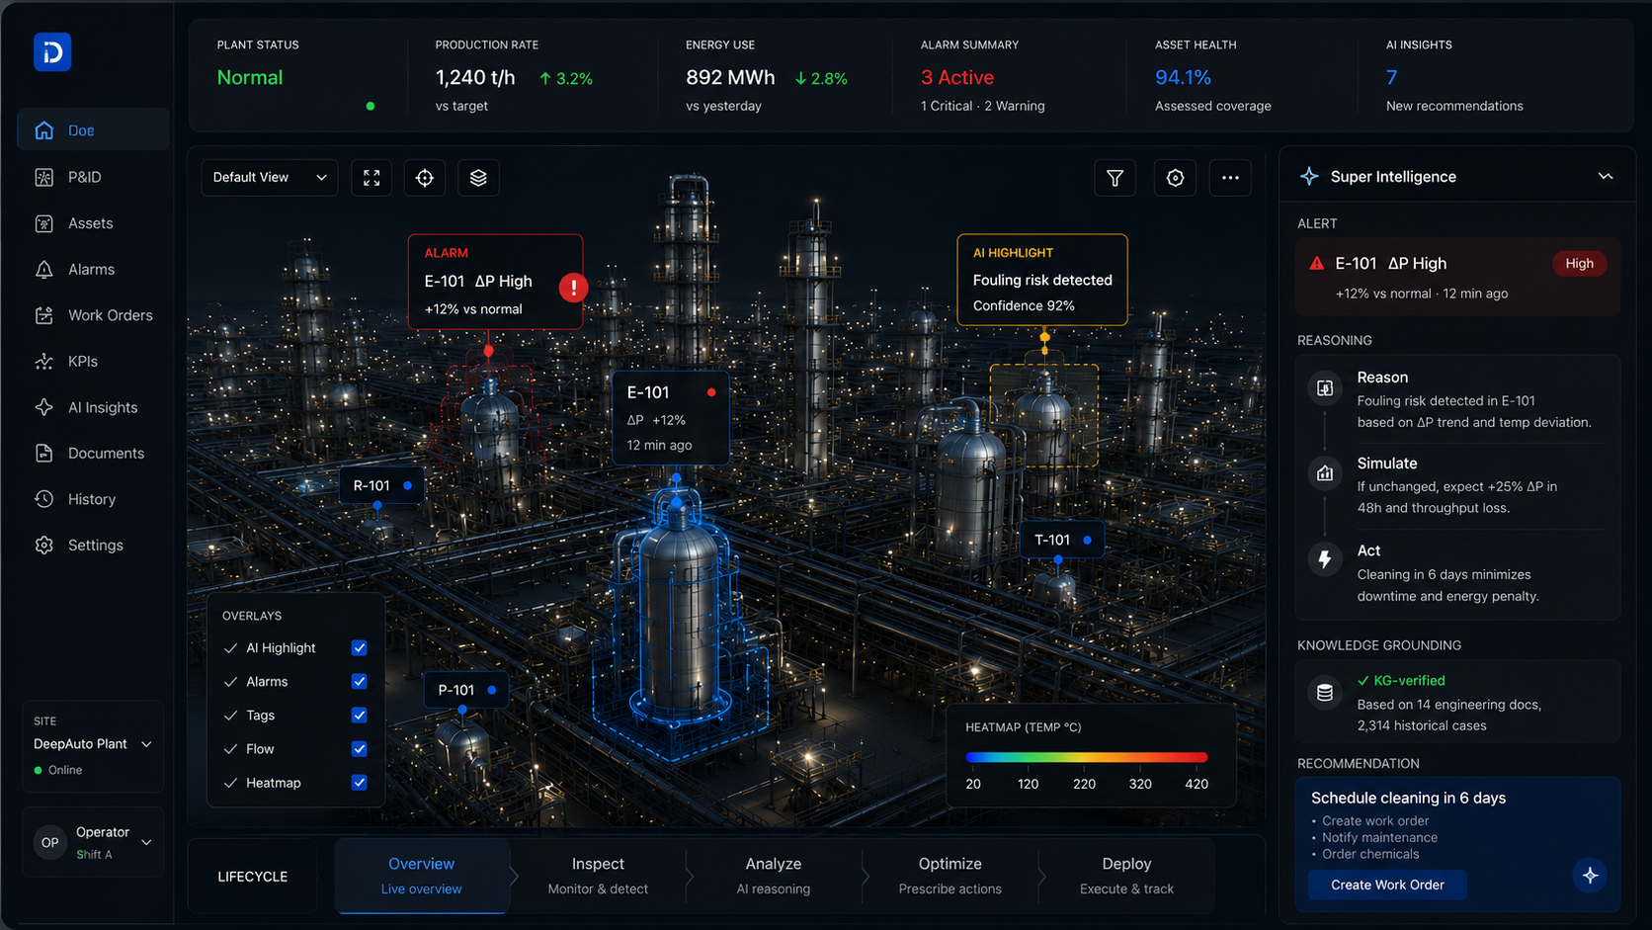Image resolution: width=1652 pixels, height=930 pixels.
Task: Select the Overview lifecycle tab
Action: (x=422, y=876)
